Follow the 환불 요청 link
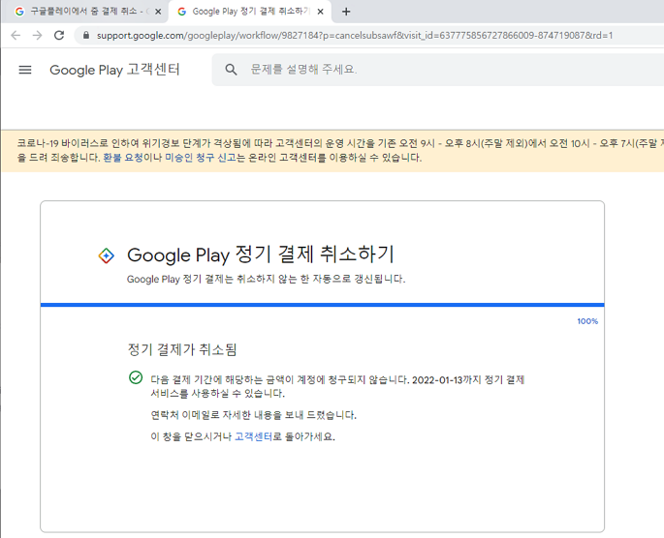This screenshot has height=538, width=664. click(123, 158)
